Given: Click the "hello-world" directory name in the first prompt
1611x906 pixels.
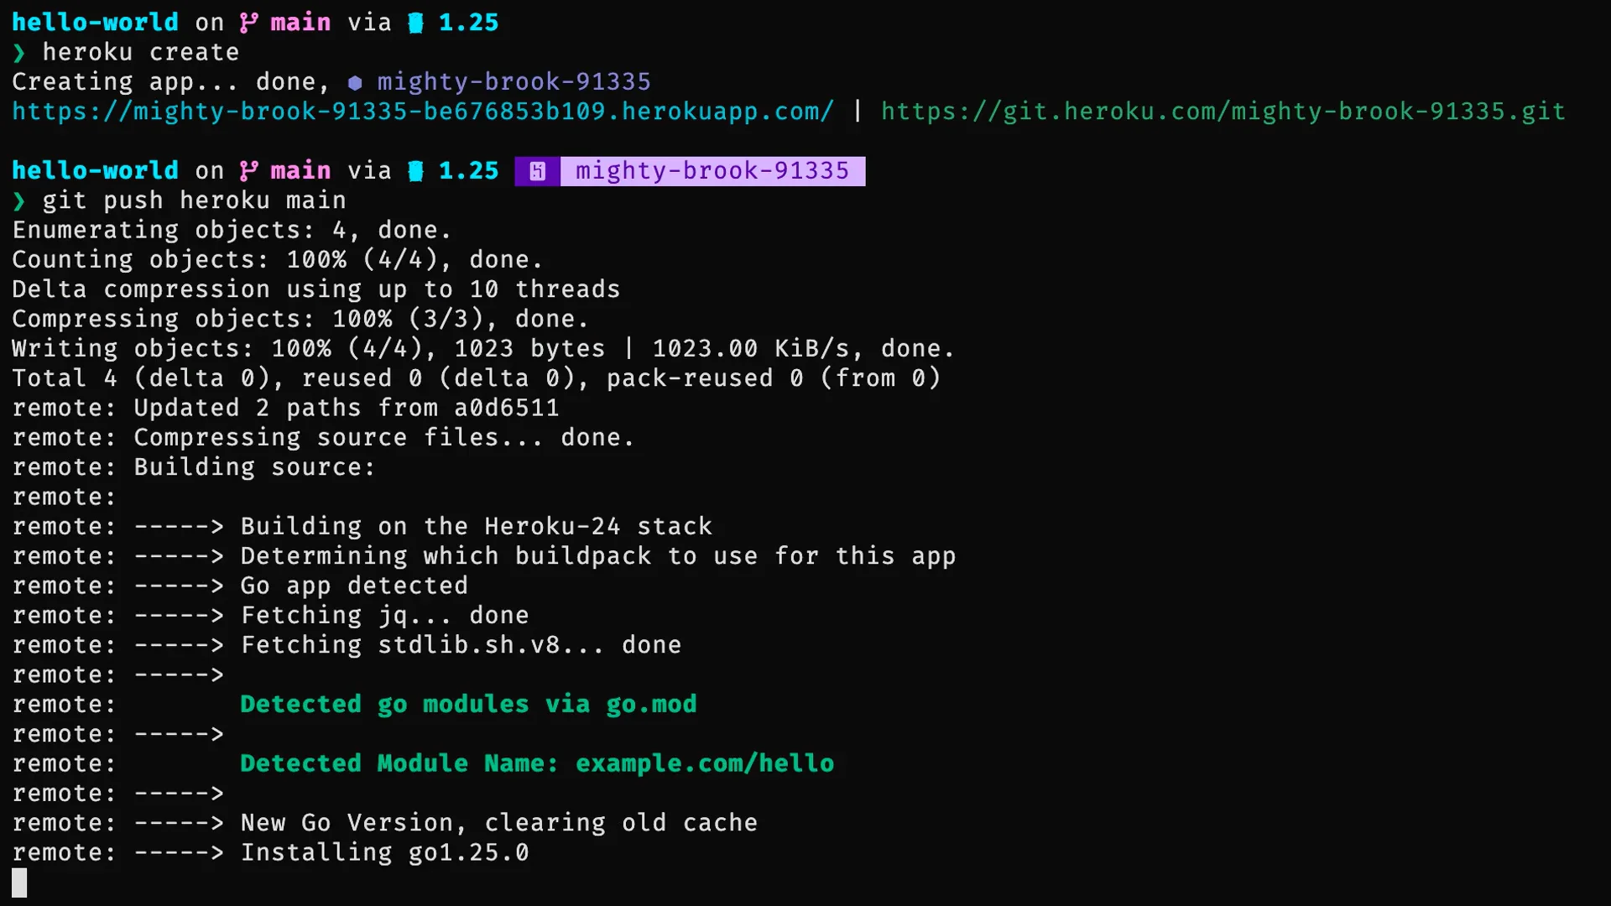Looking at the screenshot, I should [x=95, y=23].
